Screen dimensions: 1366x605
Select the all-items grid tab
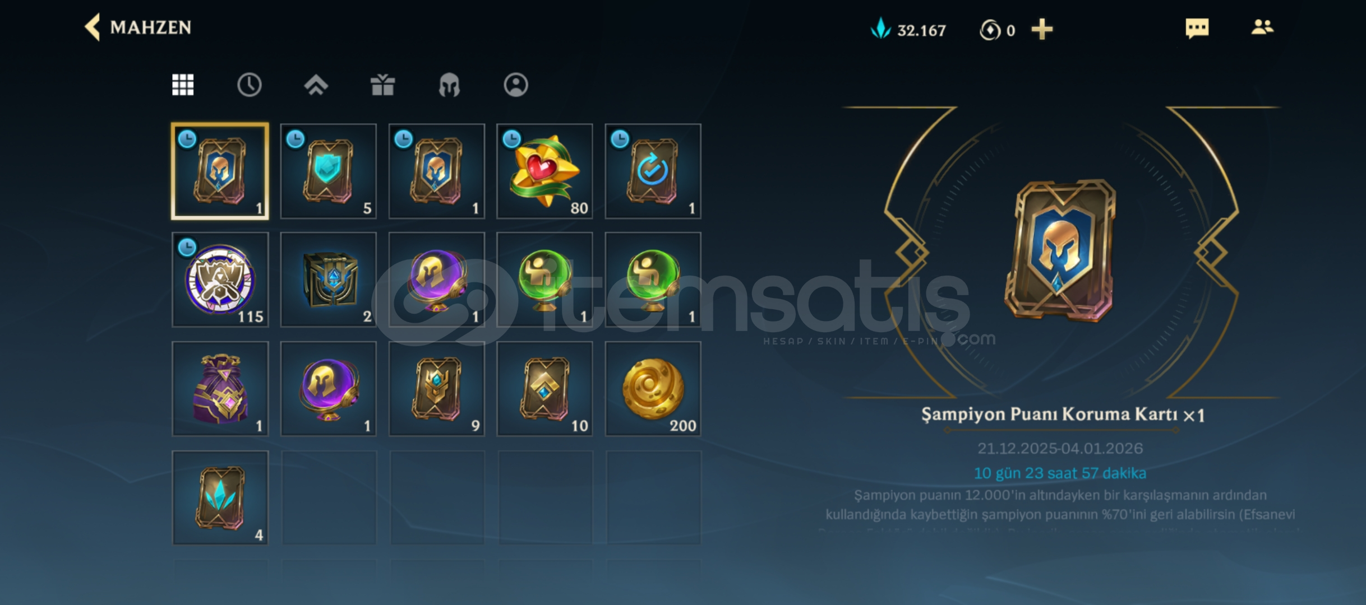[183, 85]
